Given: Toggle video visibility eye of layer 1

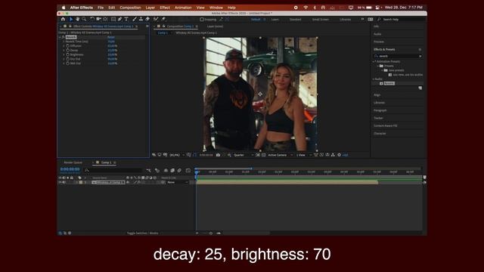Looking at the screenshot, I should click(x=60, y=182).
